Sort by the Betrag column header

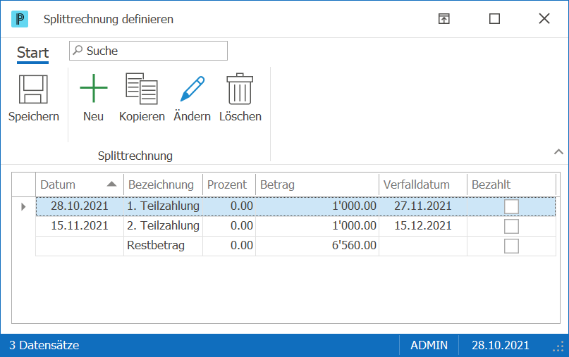pos(317,184)
